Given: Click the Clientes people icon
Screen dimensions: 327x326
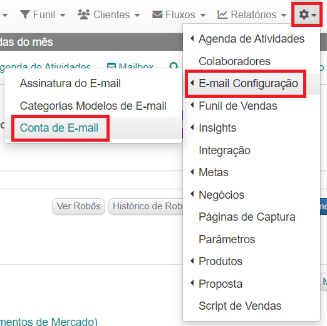Looking at the screenshot, I should 84,14.
